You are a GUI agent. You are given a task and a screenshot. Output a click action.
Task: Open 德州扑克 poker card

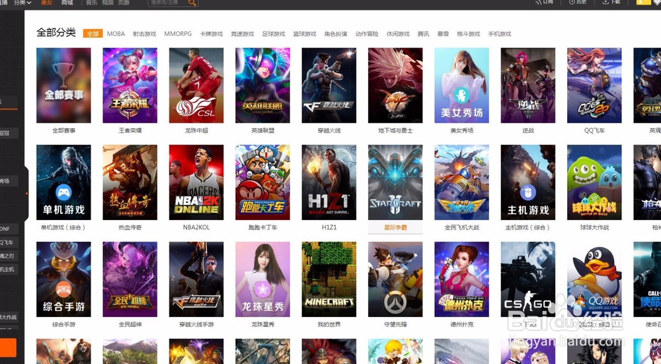461,279
